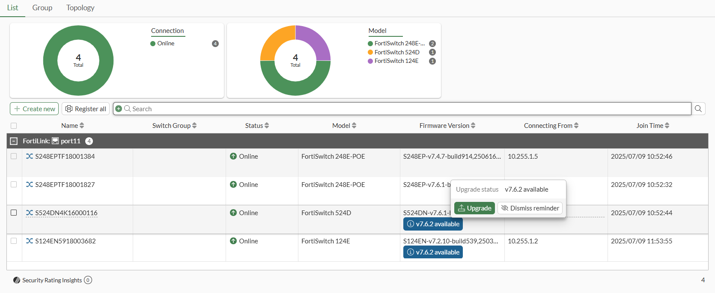The width and height of the screenshot is (715, 293).
Task: Tick the checkbox for S248EPTF18001827
Action: (x=14, y=184)
